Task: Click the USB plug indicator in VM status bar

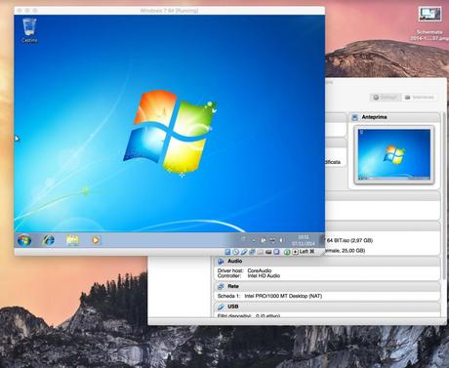Action: pyautogui.click(x=244, y=252)
